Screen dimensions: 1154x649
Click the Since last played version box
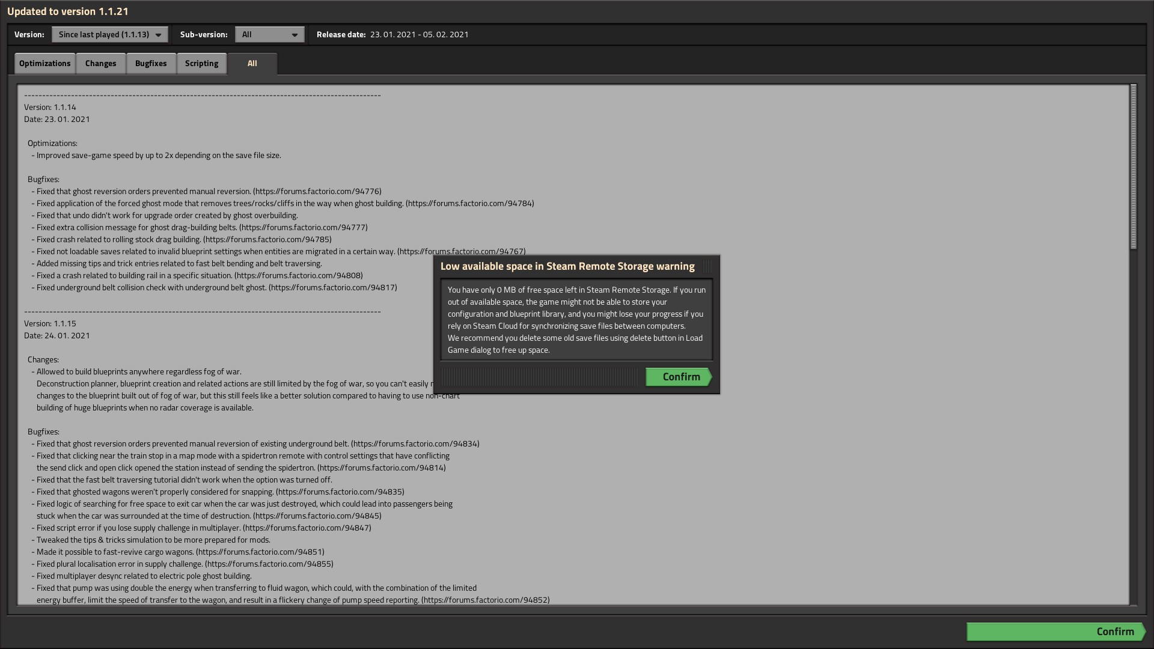pyautogui.click(x=103, y=35)
